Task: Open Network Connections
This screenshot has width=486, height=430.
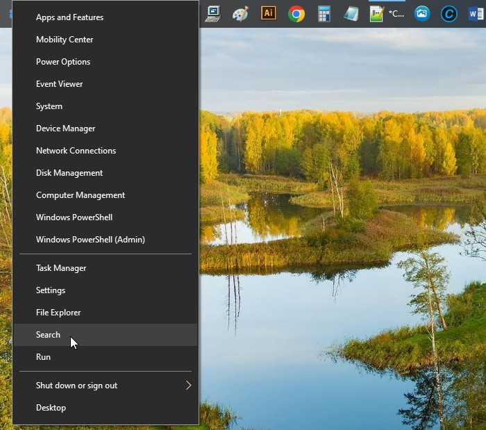Action: click(76, 151)
